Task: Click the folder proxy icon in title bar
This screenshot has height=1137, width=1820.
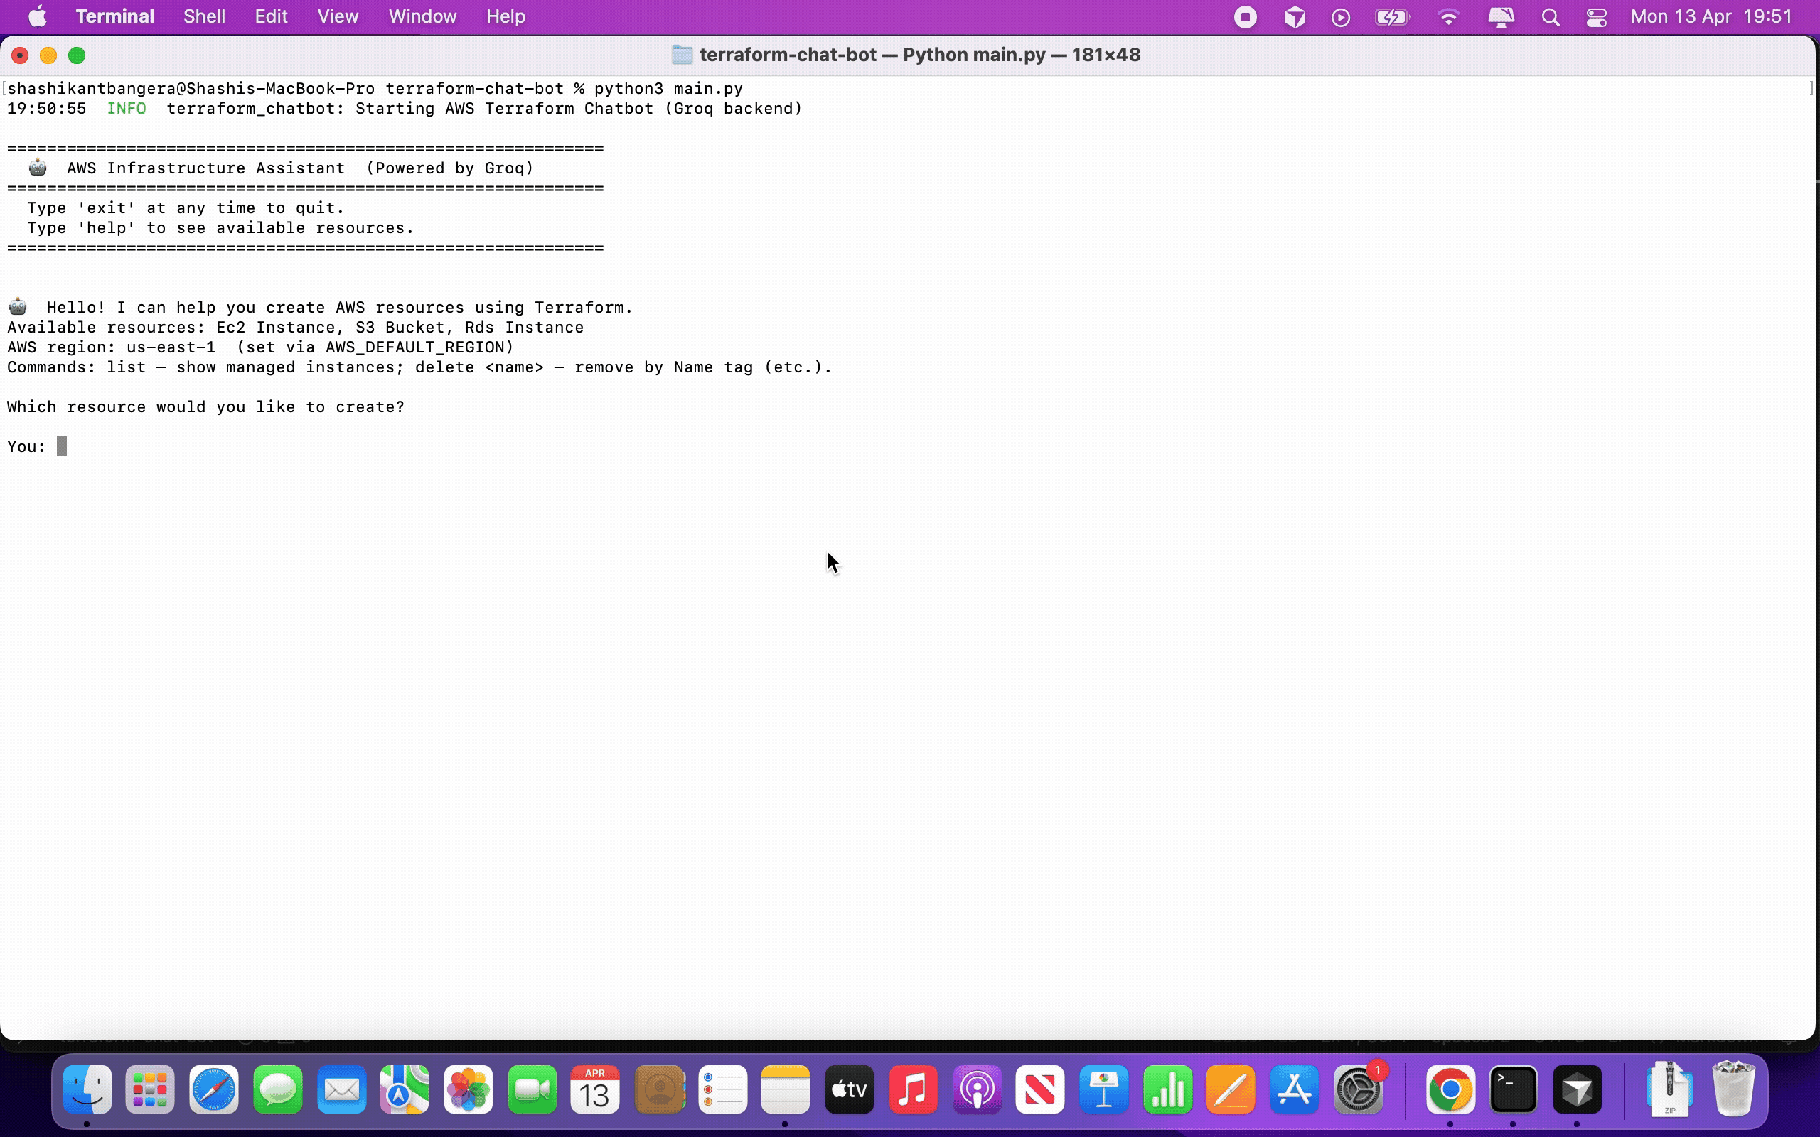Action: click(x=682, y=55)
